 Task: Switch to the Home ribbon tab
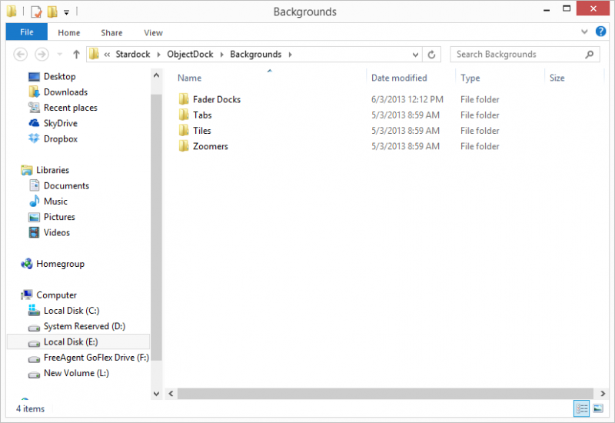[69, 32]
